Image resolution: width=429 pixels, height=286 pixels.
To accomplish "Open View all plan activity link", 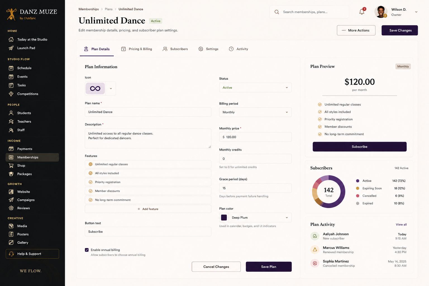I will point(401,225).
